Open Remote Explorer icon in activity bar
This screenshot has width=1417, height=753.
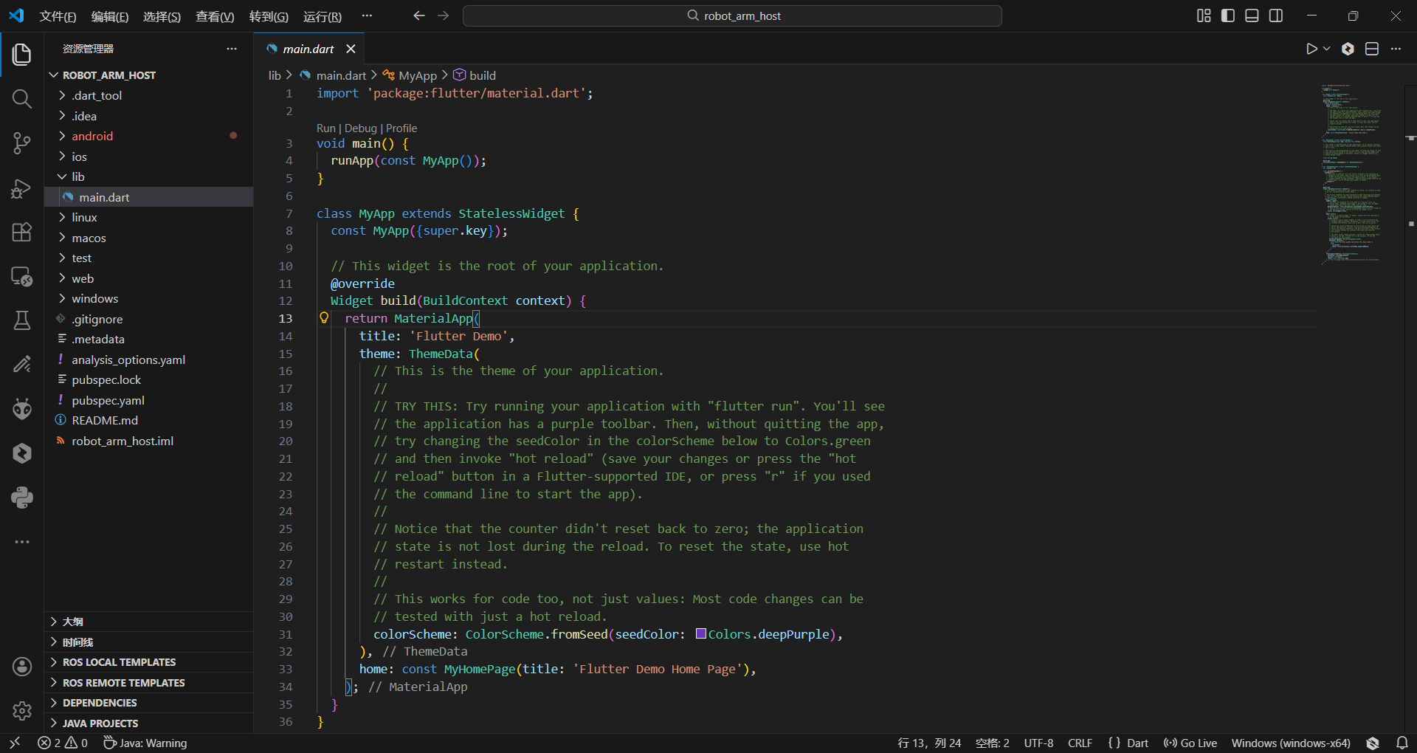[22, 276]
